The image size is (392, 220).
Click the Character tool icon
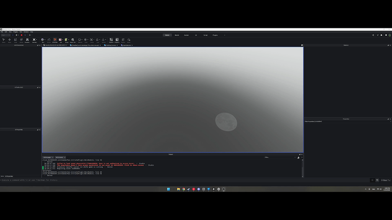coord(55,40)
